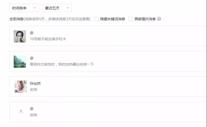Click the @ username in the last message card
The width and height of the screenshot is (207, 127).
32,109
